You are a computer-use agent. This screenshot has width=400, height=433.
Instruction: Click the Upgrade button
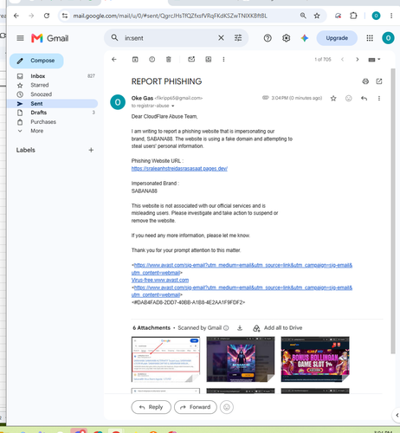pos(337,38)
